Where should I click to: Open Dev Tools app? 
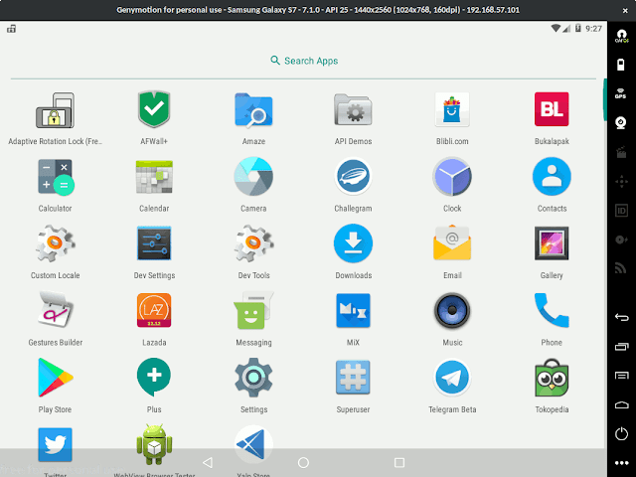253,243
